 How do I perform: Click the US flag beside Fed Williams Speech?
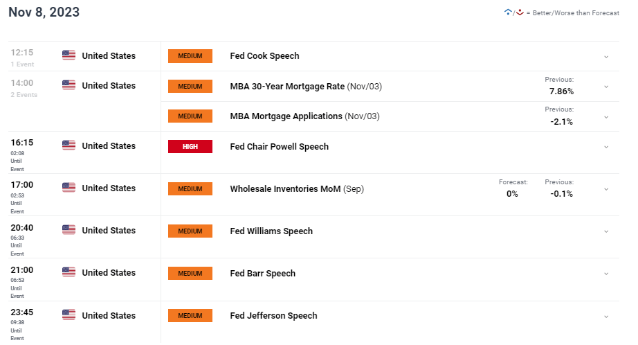[69, 230]
